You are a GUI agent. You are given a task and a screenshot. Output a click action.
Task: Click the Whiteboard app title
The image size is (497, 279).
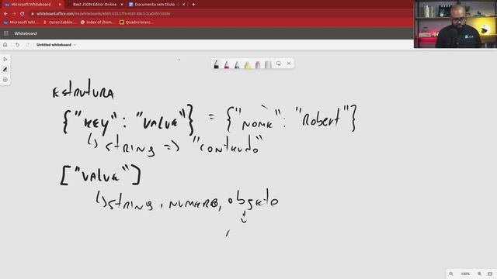pyautogui.click(x=26, y=33)
